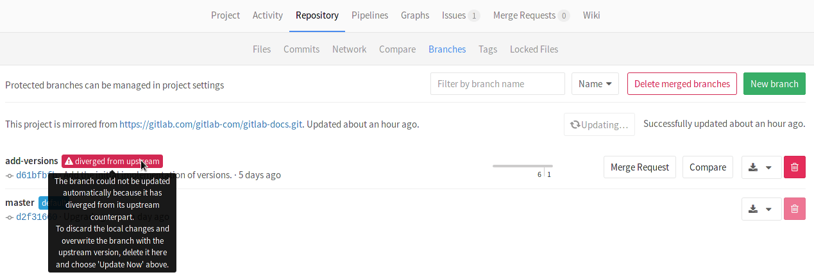Go to the Issues tab

coord(460,15)
